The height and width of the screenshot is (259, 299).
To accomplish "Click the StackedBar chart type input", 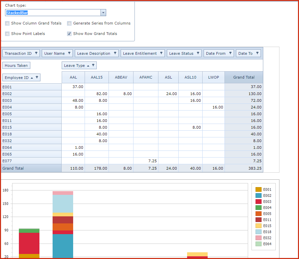I will coord(53,13).
